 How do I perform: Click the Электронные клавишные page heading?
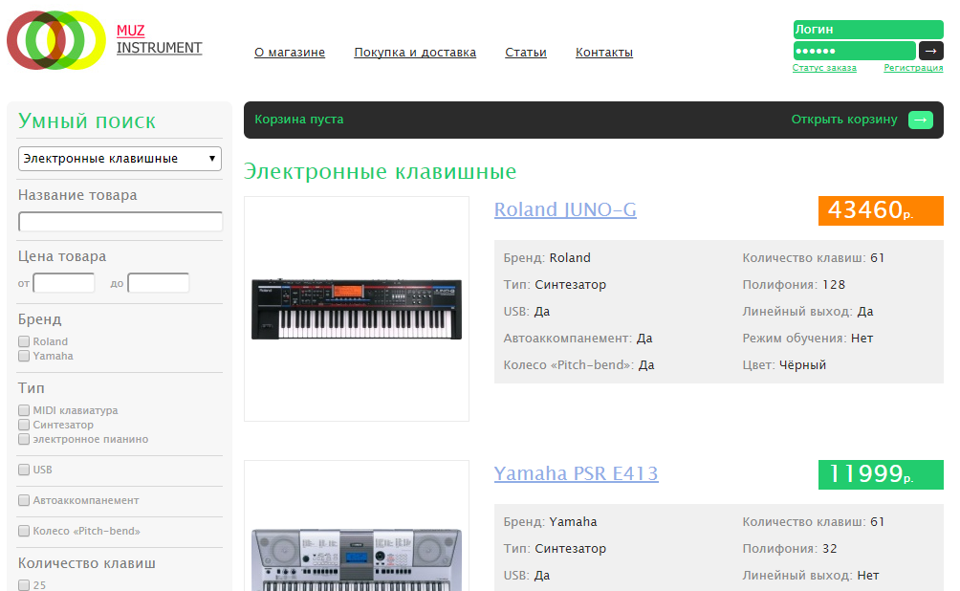point(380,171)
